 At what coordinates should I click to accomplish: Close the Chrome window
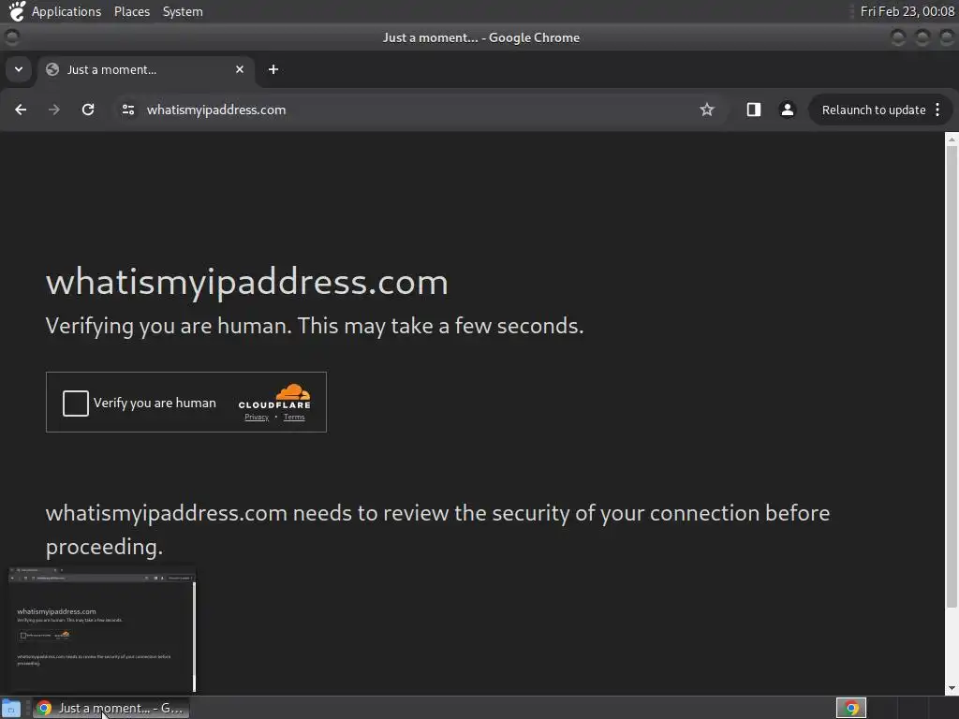click(x=946, y=37)
